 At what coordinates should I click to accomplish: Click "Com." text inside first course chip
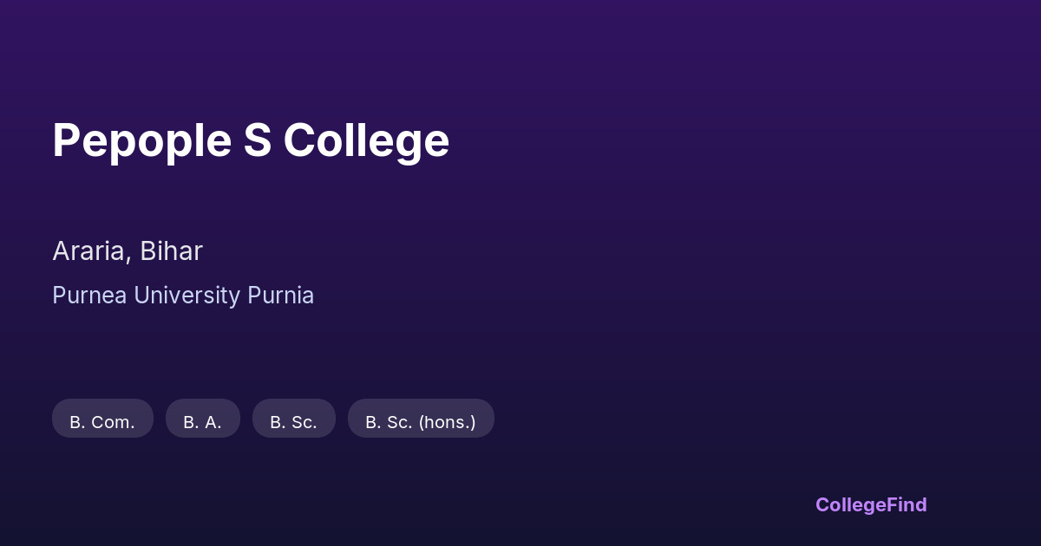[x=113, y=422]
